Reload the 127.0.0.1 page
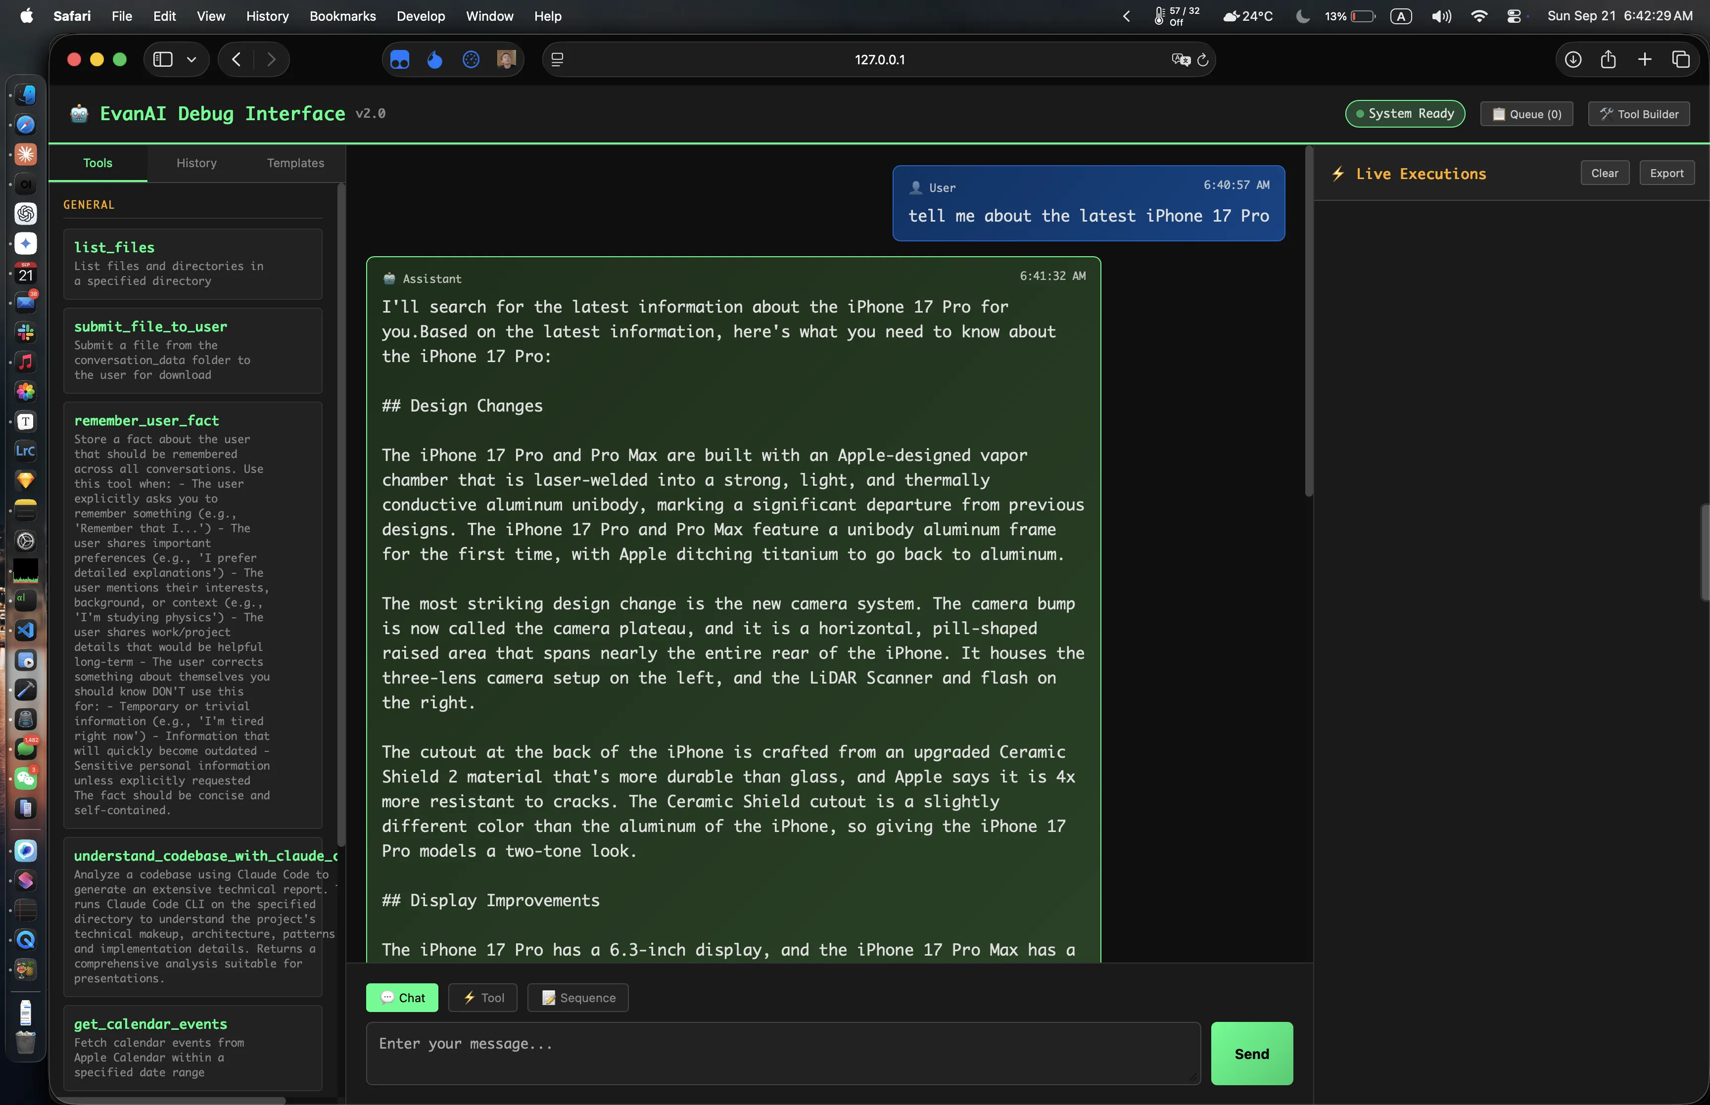The width and height of the screenshot is (1710, 1105). tap(1203, 60)
